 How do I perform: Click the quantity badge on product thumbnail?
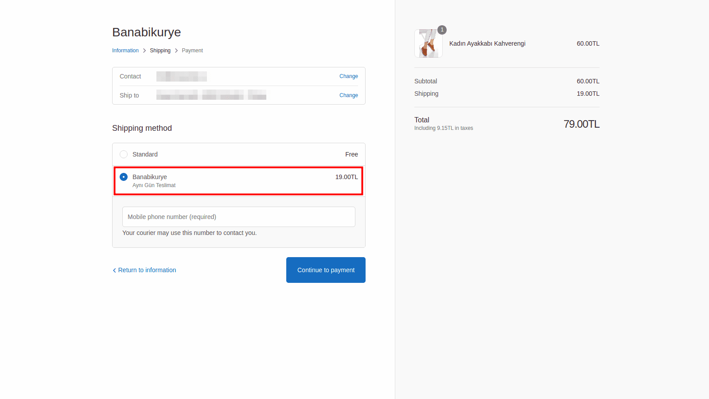pyautogui.click(x=442, y=30)
